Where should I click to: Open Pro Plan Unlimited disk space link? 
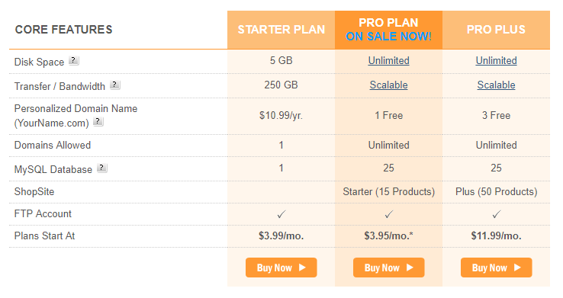pos(389,61)
